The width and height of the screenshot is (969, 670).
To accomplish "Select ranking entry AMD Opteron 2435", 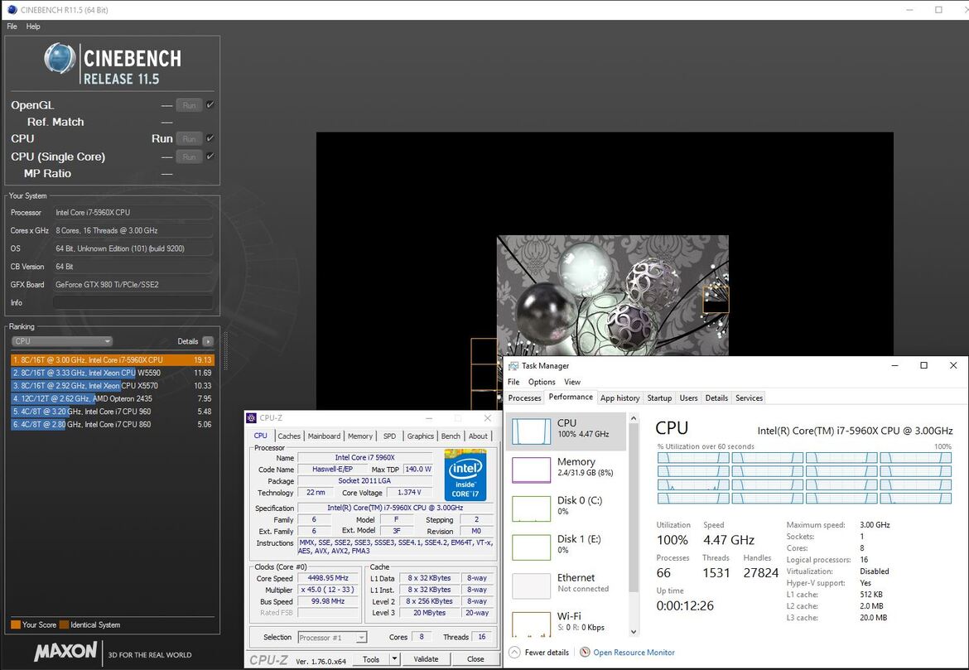I will 113,398.
